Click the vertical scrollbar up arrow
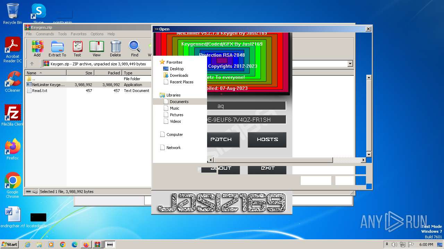The image size is (444, 249). (369, 77)
